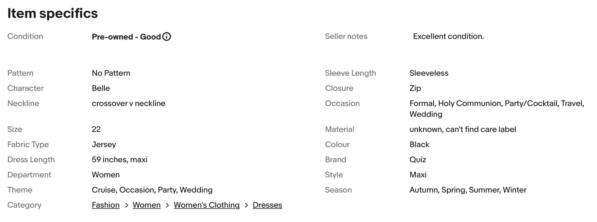Click the Item specifics heading

click(53, 13)
